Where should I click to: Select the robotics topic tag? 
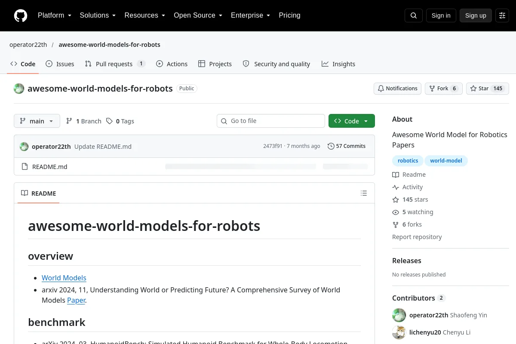[x=408, y=161]
